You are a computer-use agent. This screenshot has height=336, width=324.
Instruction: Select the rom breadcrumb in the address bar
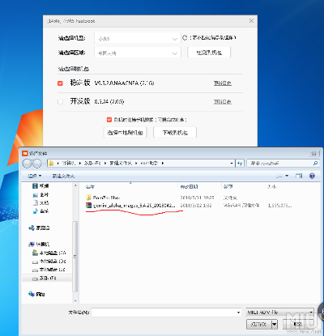pyautogui.click(x=149, y=164)
